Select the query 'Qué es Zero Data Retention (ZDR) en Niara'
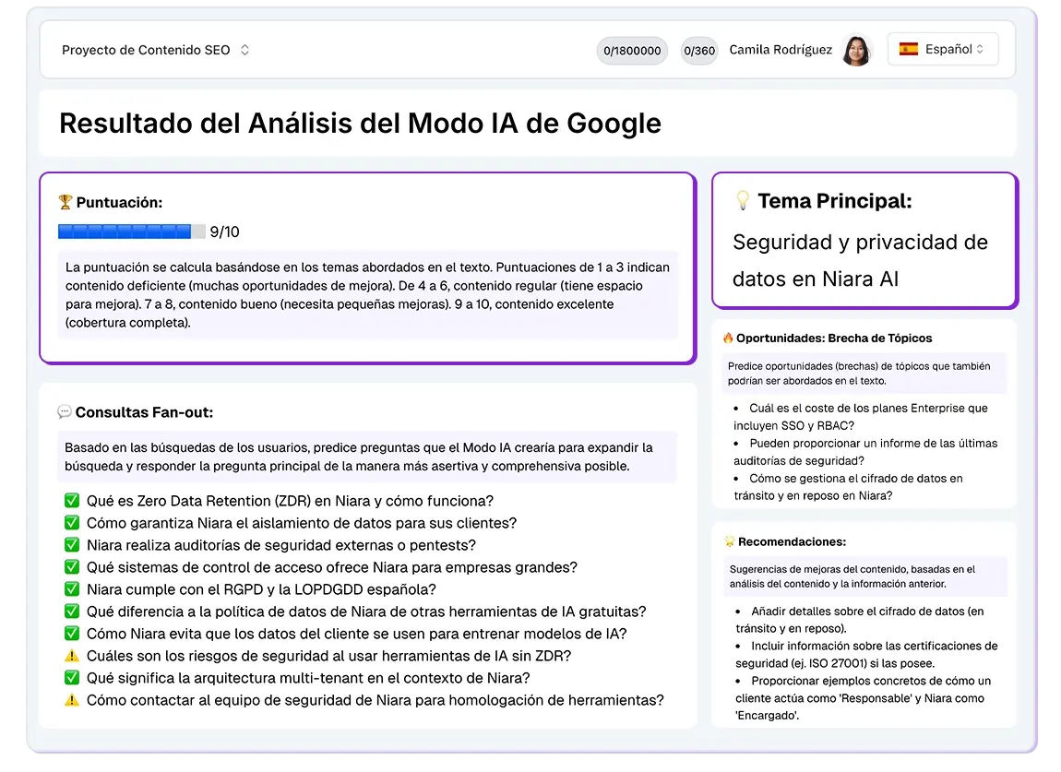The height and width of the screenshot is (772, 1061). [290, 501]
